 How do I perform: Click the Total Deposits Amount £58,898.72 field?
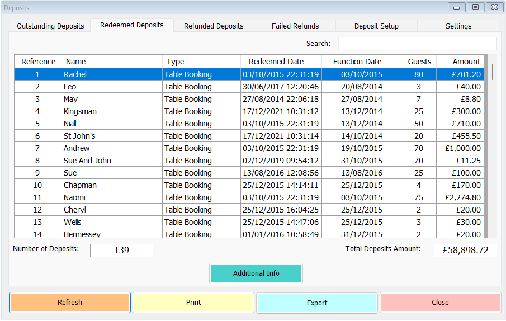[x=465, y=250]
